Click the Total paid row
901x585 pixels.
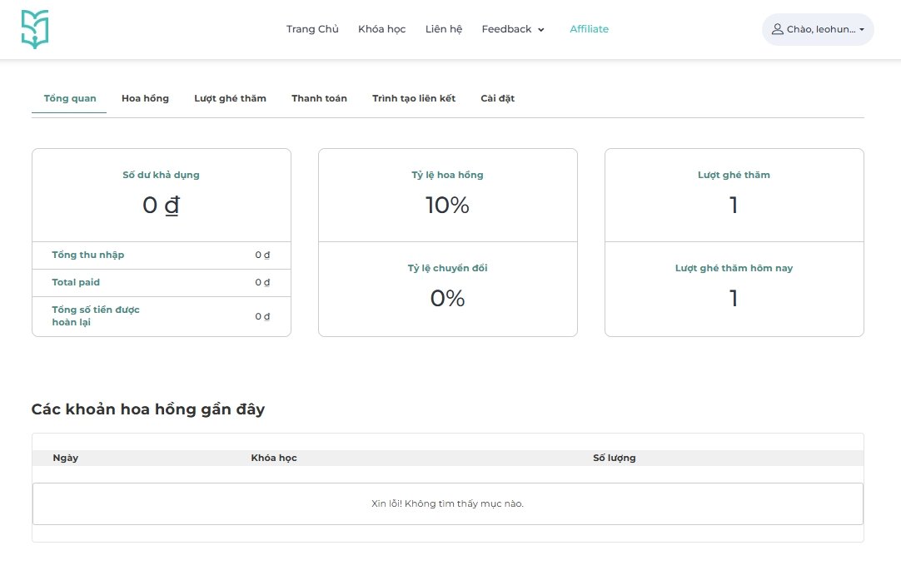[x=161, y=283]
